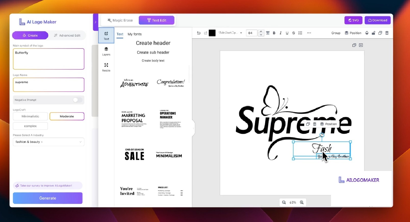The width and height of the screenshot is (410, 222).
Task: Open the Layers panel
Action: coord(106,51)
